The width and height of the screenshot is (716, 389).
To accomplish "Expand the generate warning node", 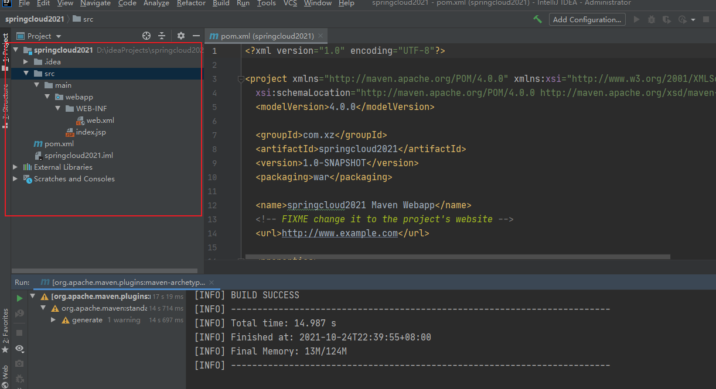I will (53, 320).
